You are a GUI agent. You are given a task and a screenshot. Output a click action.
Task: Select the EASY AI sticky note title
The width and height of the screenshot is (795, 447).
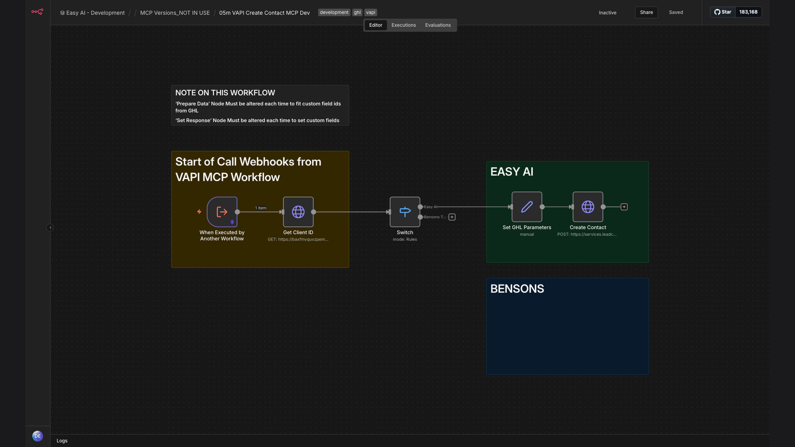pos(512,172)
